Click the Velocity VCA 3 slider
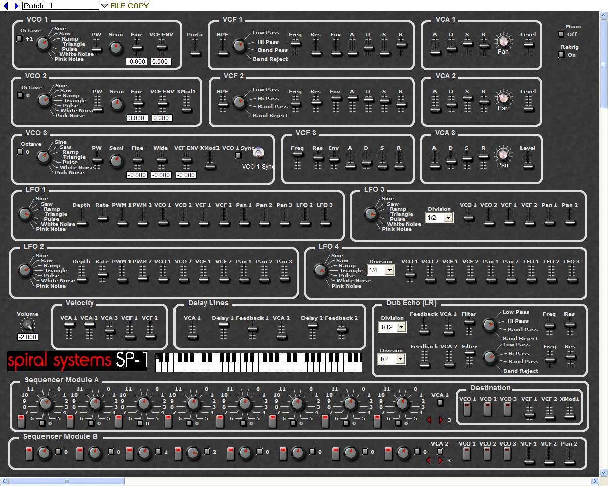 point(109,331)
